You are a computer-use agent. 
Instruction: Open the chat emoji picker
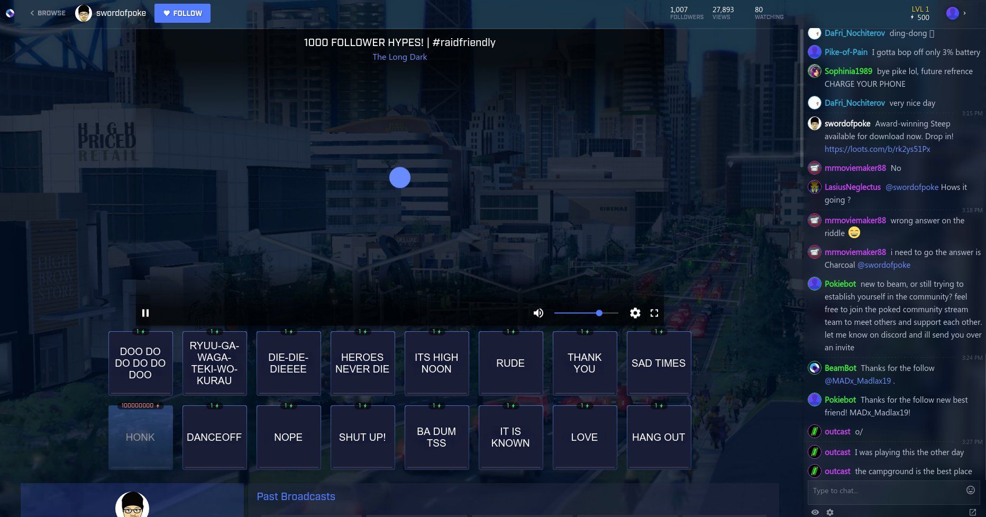pos(971,490)
